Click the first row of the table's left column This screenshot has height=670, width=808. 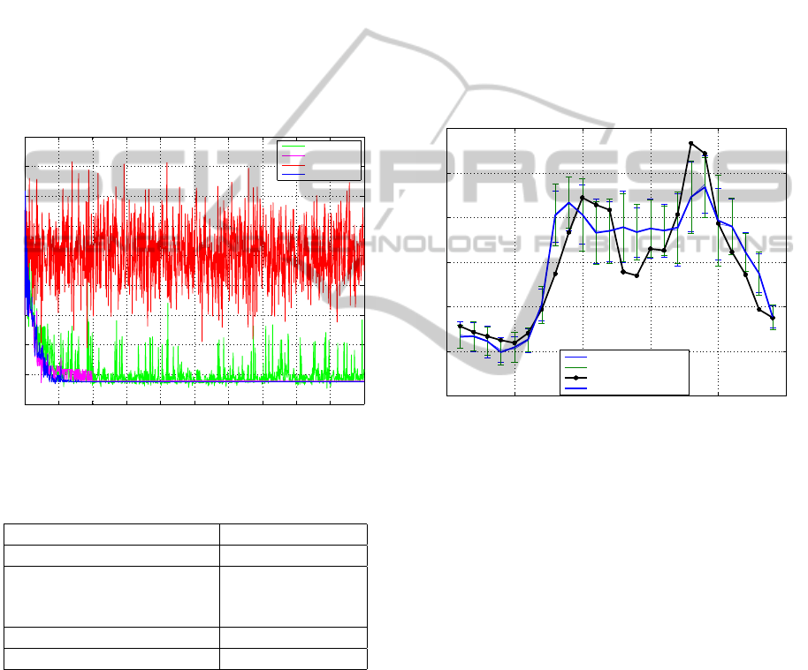point(111,534)
